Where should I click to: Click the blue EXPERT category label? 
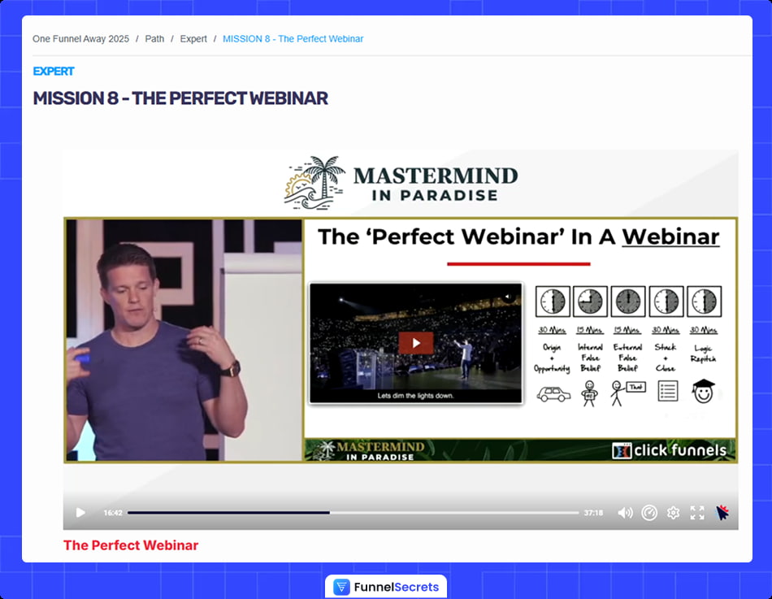coord(53,72)
